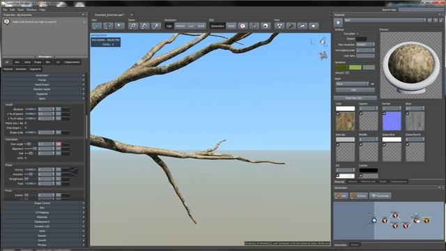Switch to the Meshes tab

coord(353,181)
